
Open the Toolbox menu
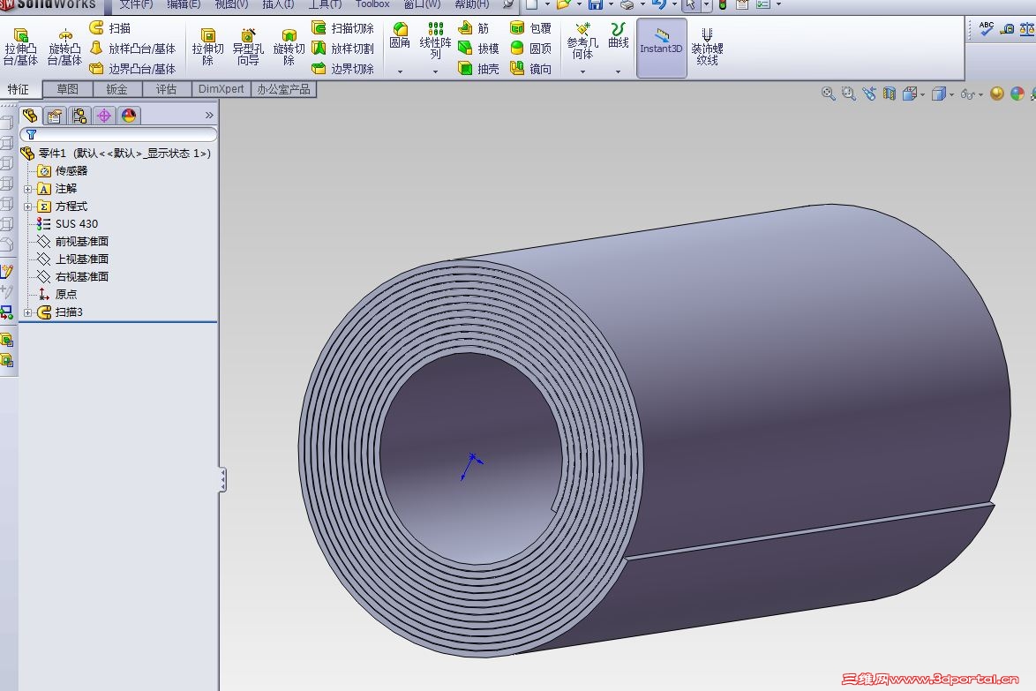[372, 4]
